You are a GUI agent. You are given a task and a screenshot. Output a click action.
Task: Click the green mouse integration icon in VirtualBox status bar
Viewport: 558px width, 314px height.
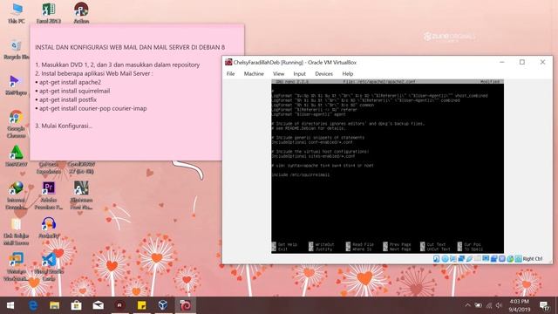tap(510, 259)
